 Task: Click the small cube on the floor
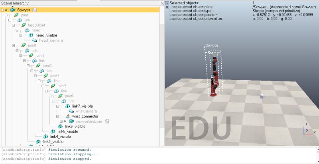(262, 96)
